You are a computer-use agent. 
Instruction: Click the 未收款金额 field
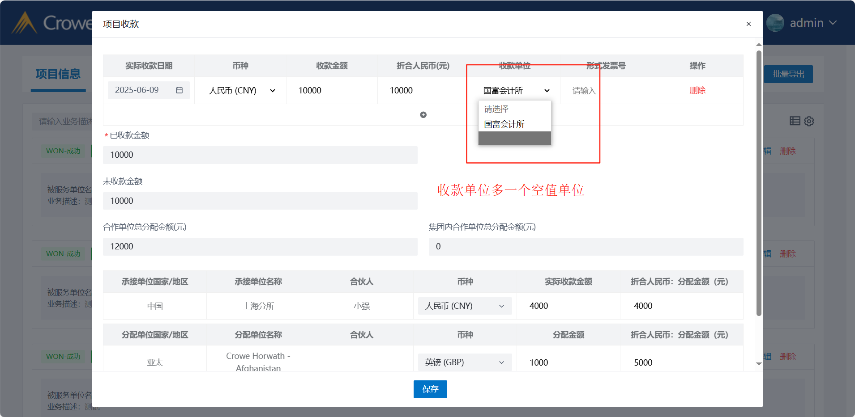tap(260, 201)
